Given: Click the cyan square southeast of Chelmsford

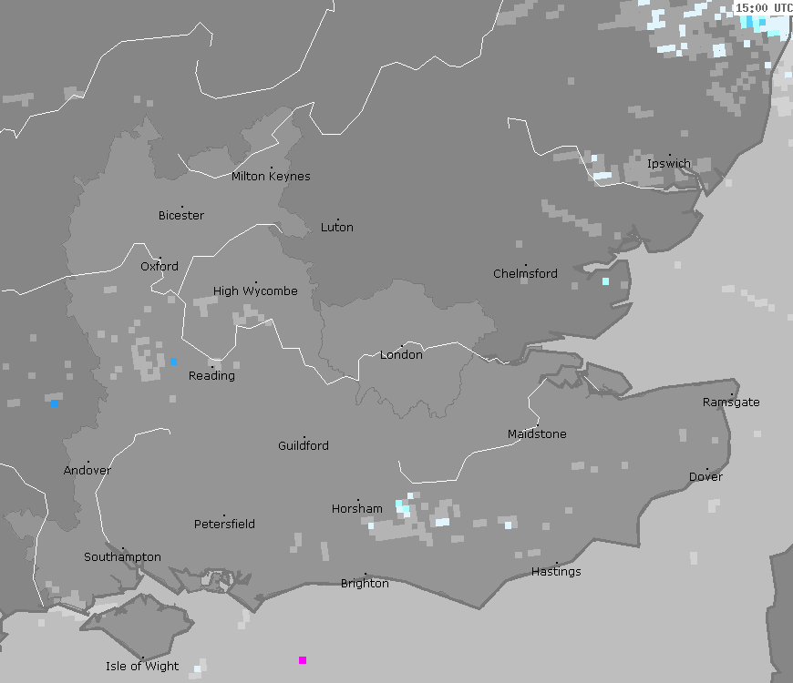Looking at the screenshot, I should pos(605,281).
